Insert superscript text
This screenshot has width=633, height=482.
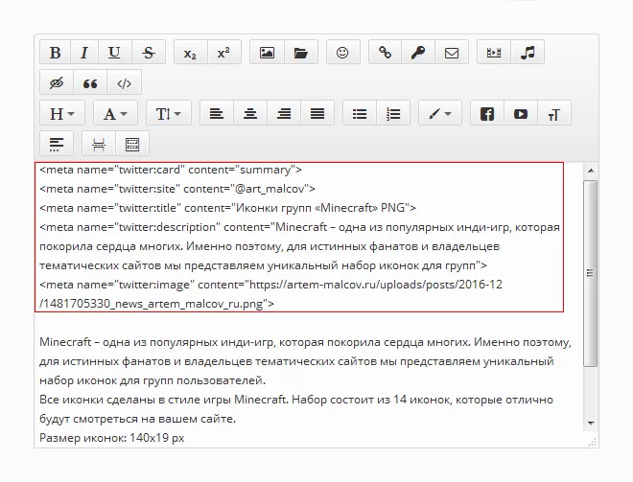click(x=223, y=53)
